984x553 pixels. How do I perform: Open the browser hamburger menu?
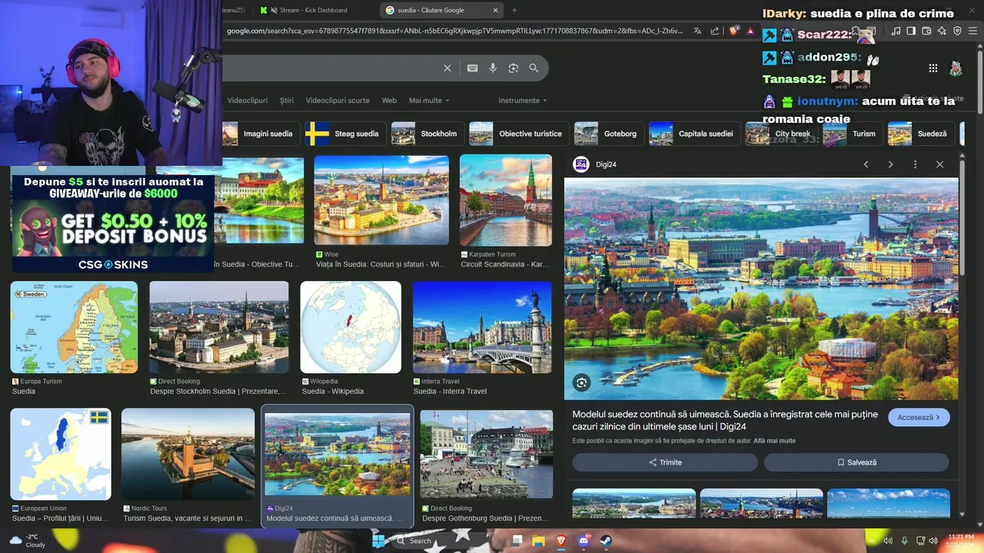pos(973,31)
